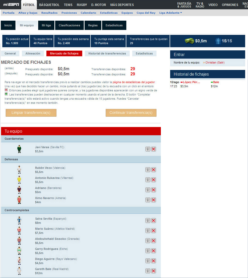The height and width of the screenshot is (278, 248).
Task: Remove Gareth Bale from the squad
Action: 154,271
